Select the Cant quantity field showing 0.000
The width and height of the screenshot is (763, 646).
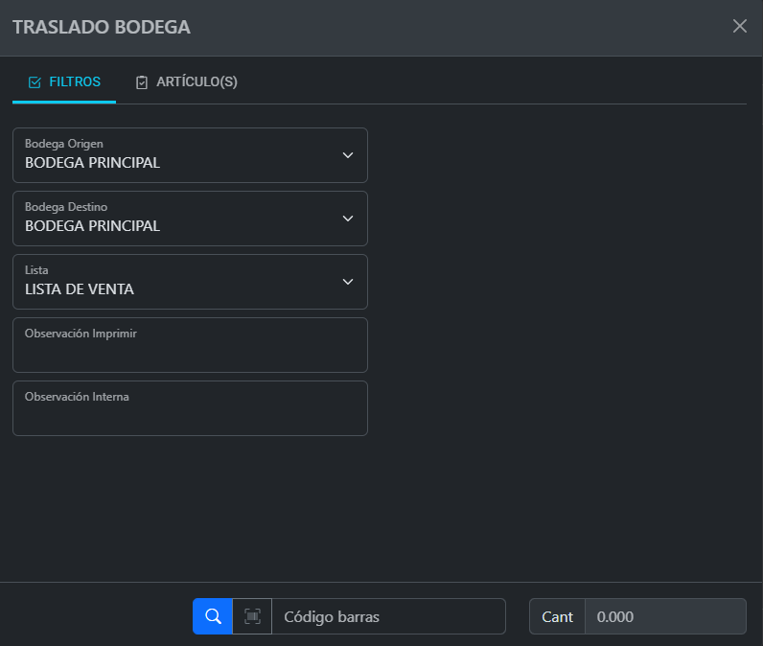[x=664, y=616]
